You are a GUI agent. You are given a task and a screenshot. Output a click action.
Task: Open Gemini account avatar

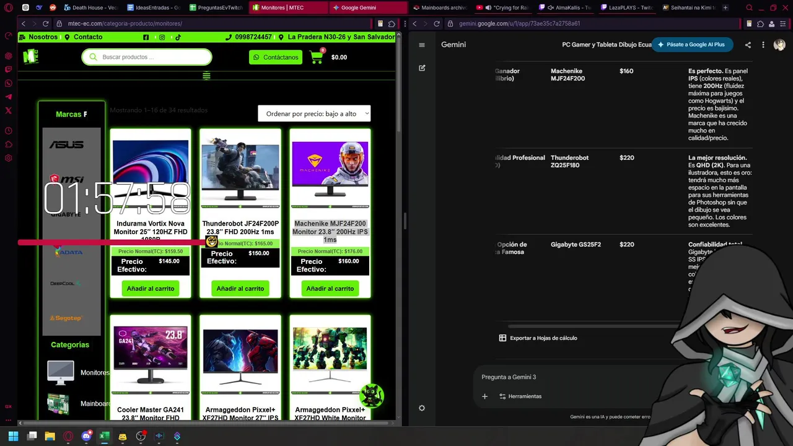point(779,45)
